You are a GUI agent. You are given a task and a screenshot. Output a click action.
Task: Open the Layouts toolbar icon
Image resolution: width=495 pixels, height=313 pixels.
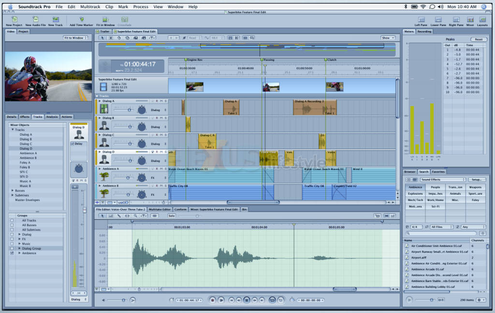tap(482, 19)
